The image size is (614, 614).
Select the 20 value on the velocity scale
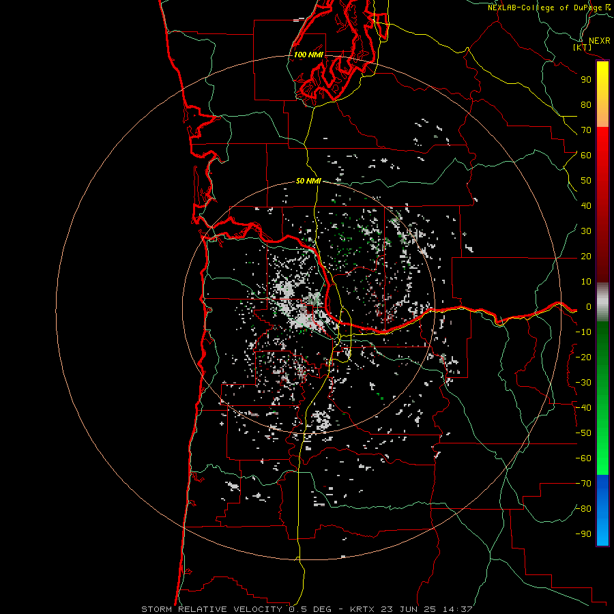pos(586,256)
